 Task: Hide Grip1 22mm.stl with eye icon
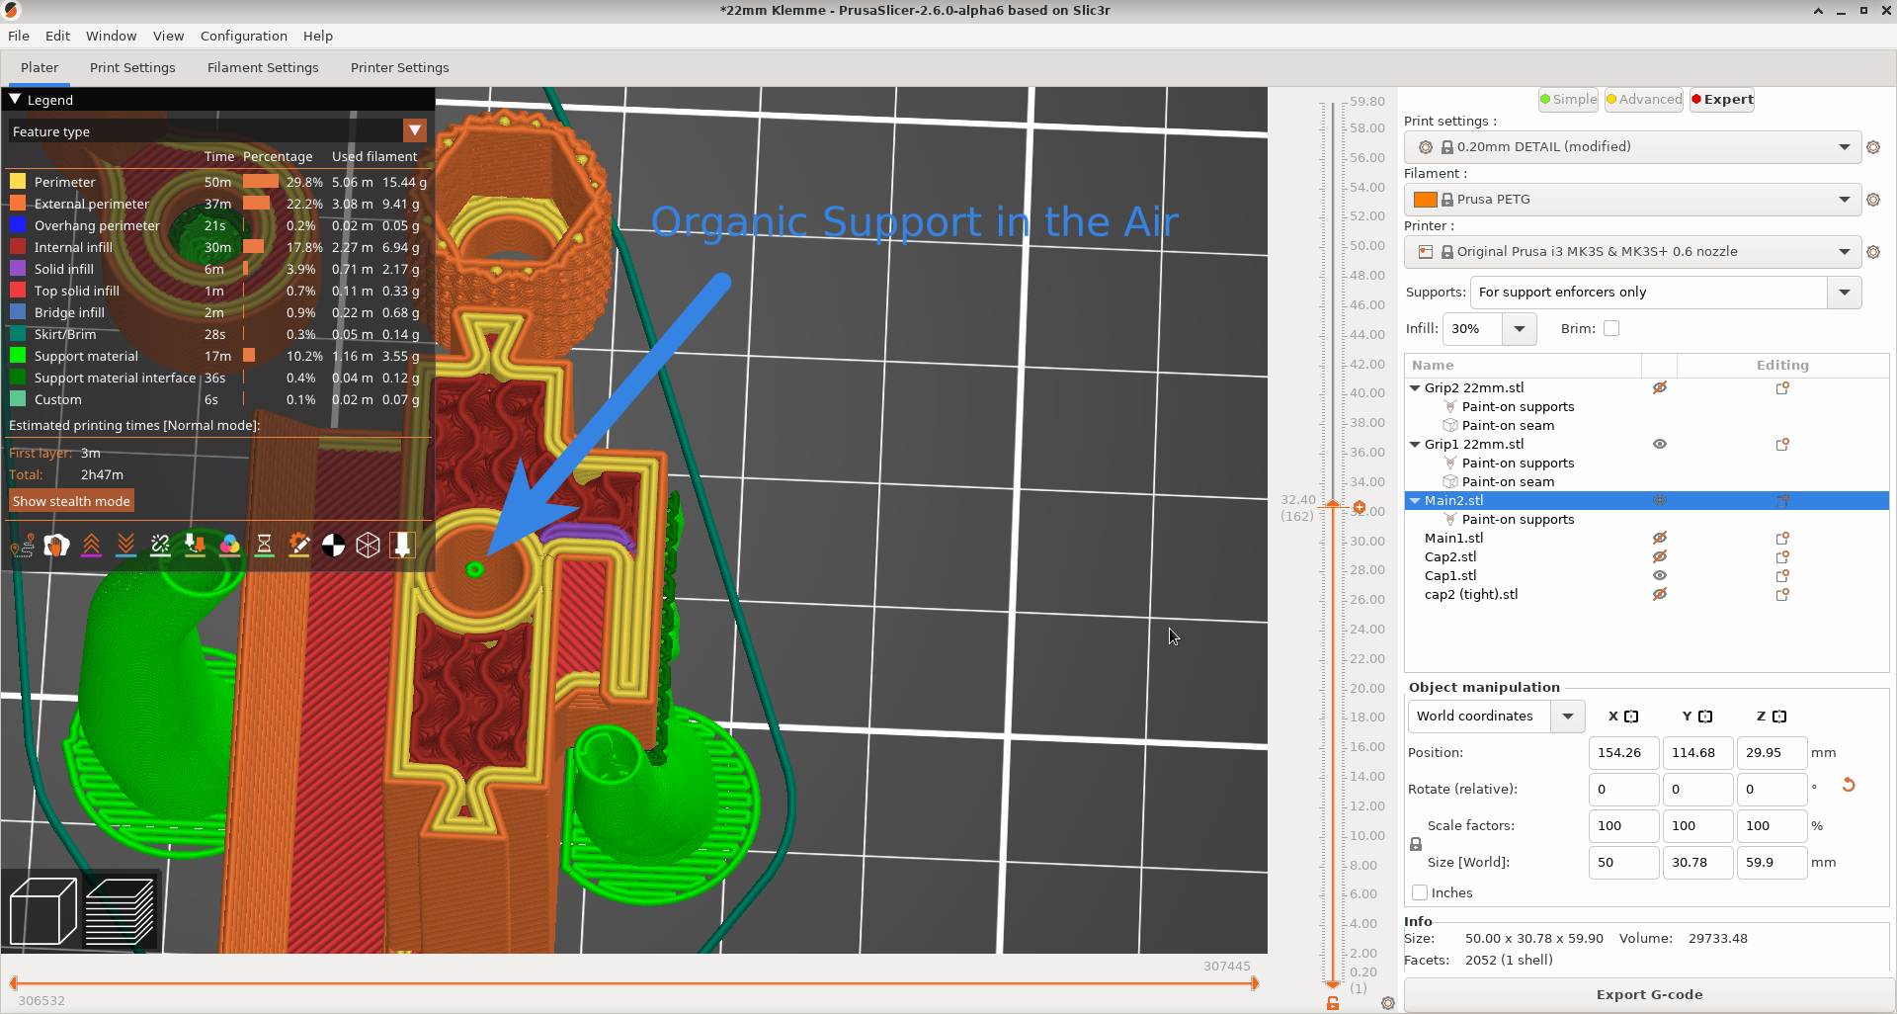[x=1660, y=445]
